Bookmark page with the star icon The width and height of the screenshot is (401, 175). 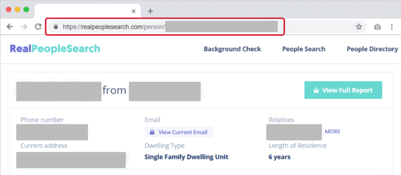click(359, 27)
